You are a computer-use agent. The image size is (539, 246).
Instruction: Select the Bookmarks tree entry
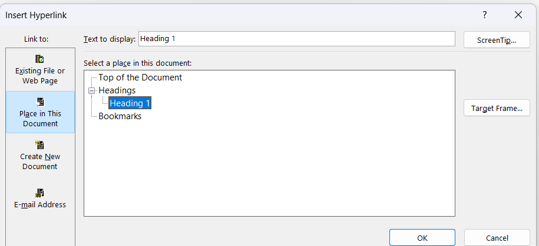tap(120, 116)
